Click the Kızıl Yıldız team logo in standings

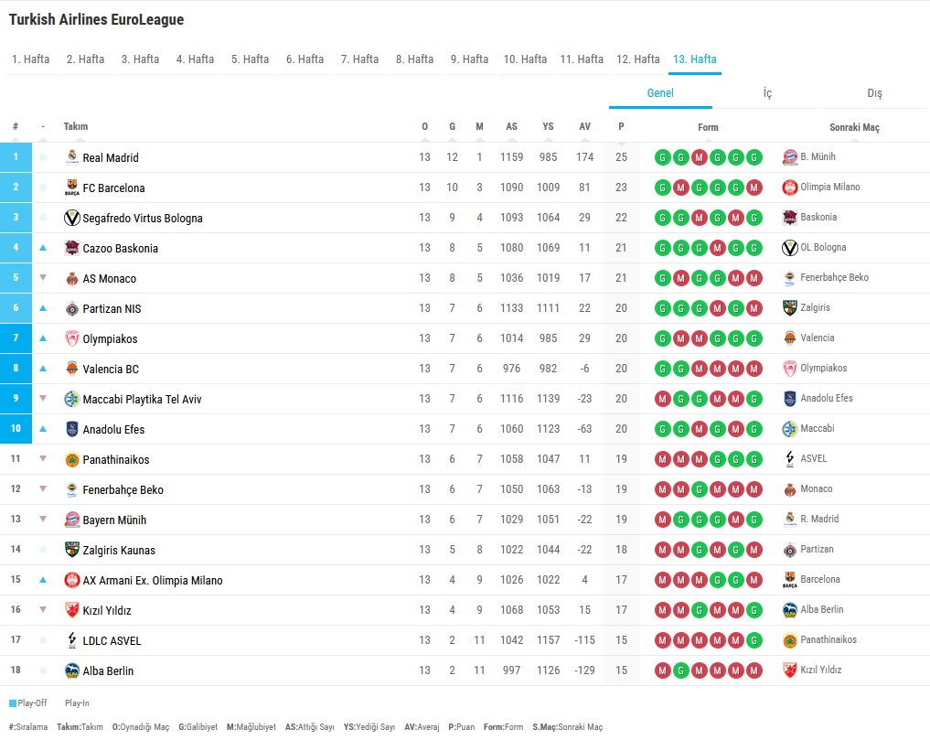[x=71, y=610]
